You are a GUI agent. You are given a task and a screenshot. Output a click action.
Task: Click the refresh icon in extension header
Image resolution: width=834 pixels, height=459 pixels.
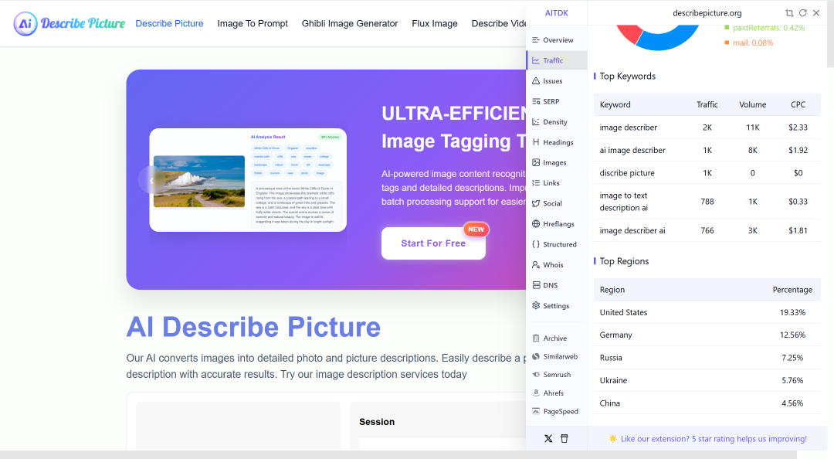[802, 13]
